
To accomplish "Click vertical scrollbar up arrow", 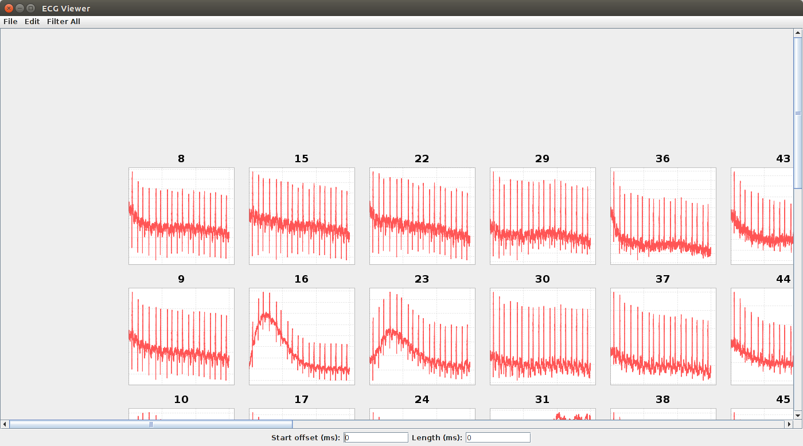I will coord(798,33).
